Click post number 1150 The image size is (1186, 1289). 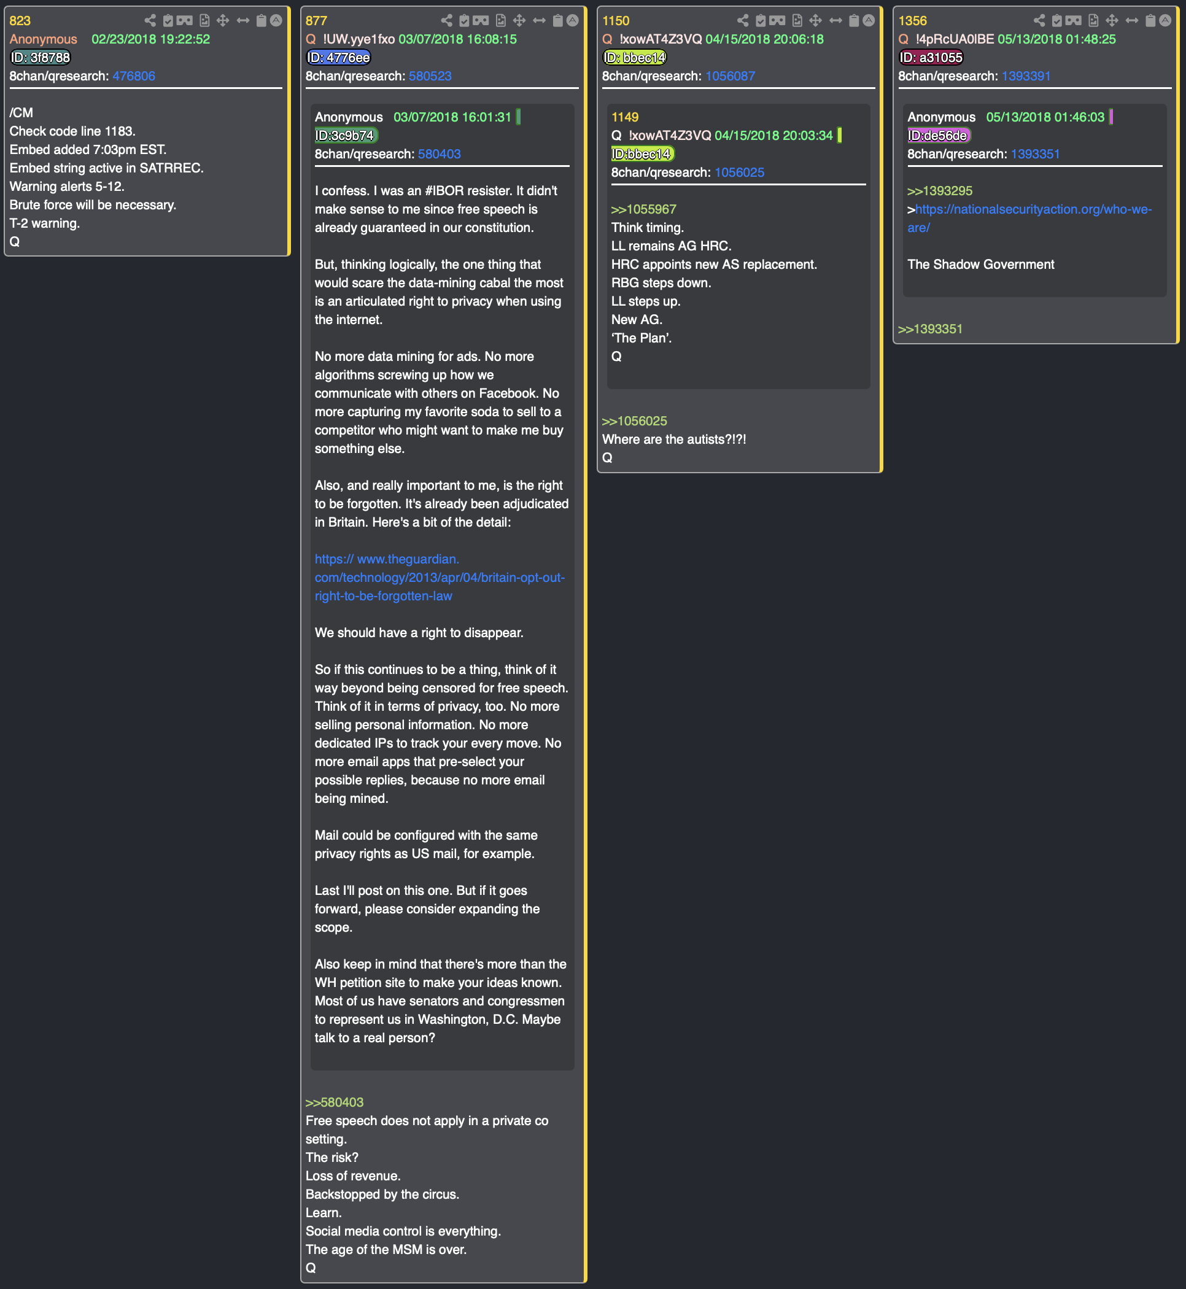(616, 20)
